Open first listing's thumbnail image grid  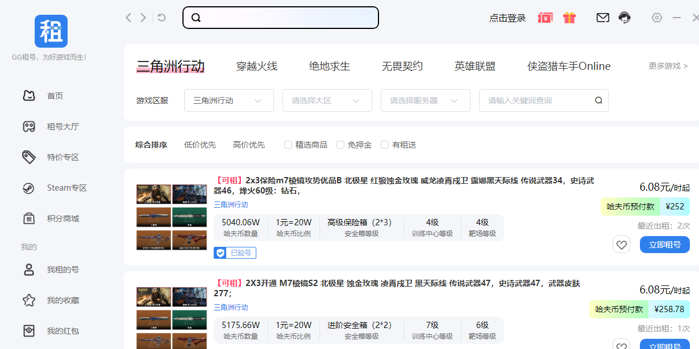(x=172, y=217)
